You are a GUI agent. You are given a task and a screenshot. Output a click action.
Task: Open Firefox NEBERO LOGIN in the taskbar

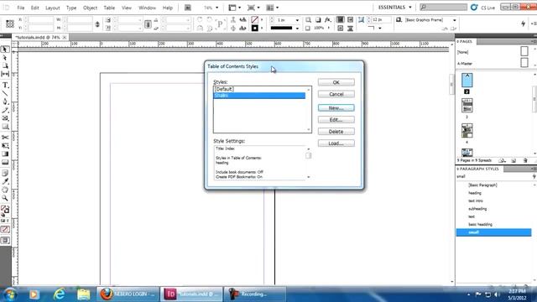point(128,294)
